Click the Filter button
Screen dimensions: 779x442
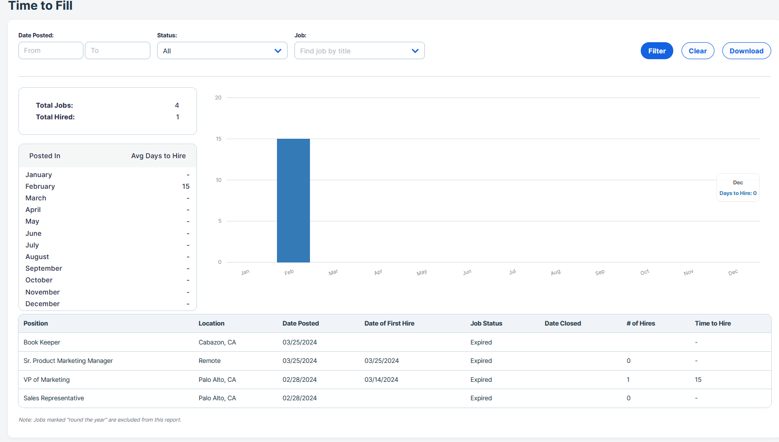(656, 51)
